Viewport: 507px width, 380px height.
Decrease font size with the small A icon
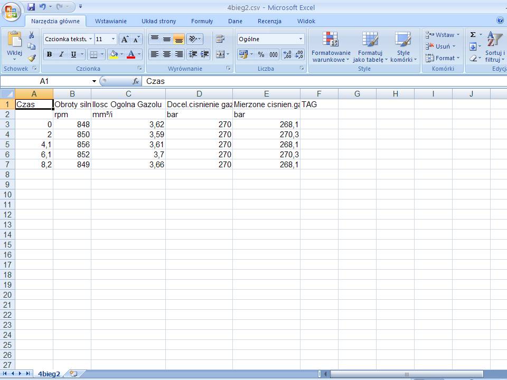[x=136, y=39]
